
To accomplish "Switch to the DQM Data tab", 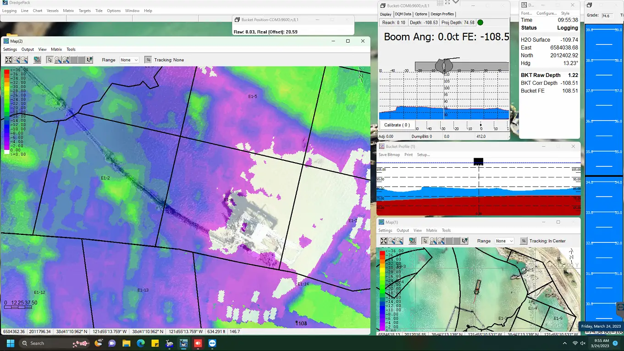I will [403, 14].
